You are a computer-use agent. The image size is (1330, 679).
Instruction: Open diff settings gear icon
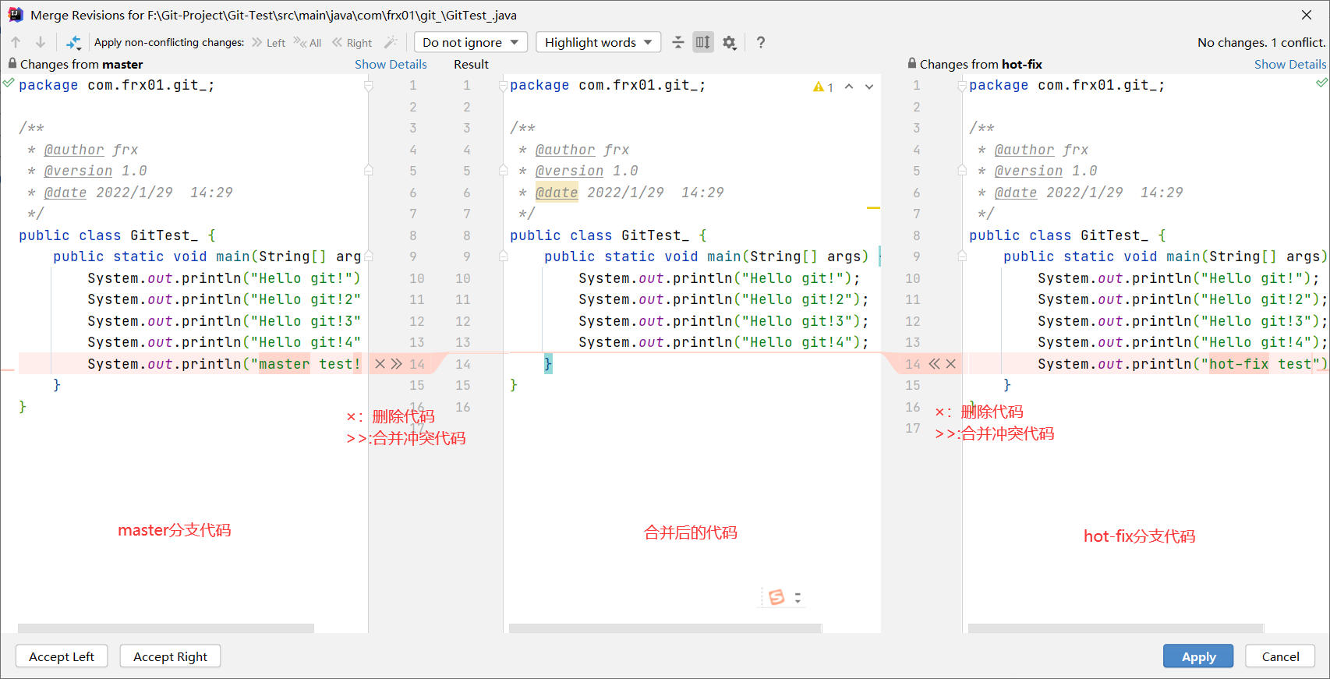[x=729, y=43]
